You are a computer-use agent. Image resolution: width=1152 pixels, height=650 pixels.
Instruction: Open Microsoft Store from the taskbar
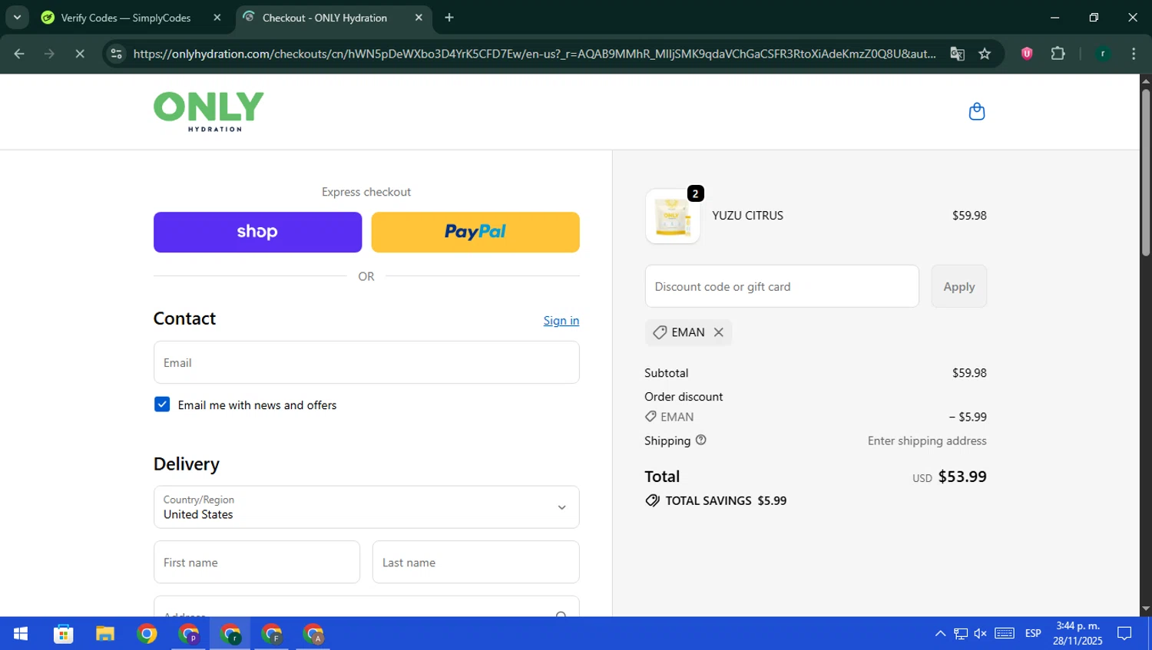(64, 634)
